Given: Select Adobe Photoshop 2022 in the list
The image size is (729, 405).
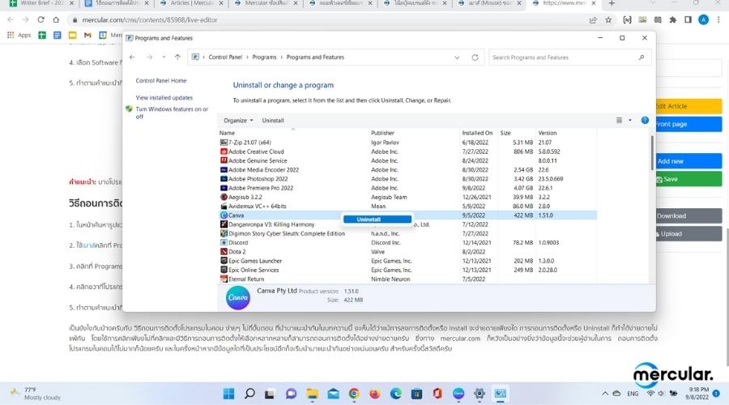Looking at the screenshot, I should [407, 178].
